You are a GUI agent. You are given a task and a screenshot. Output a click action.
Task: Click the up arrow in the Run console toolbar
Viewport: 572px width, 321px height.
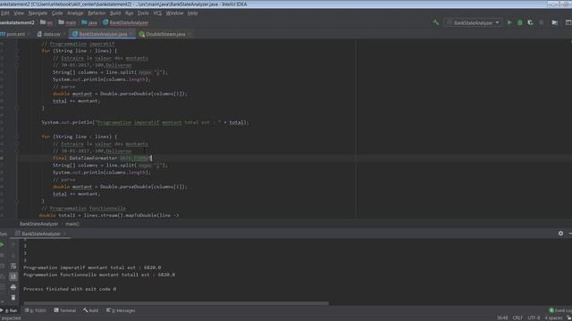pyautogui.click(x=13, y=245)
